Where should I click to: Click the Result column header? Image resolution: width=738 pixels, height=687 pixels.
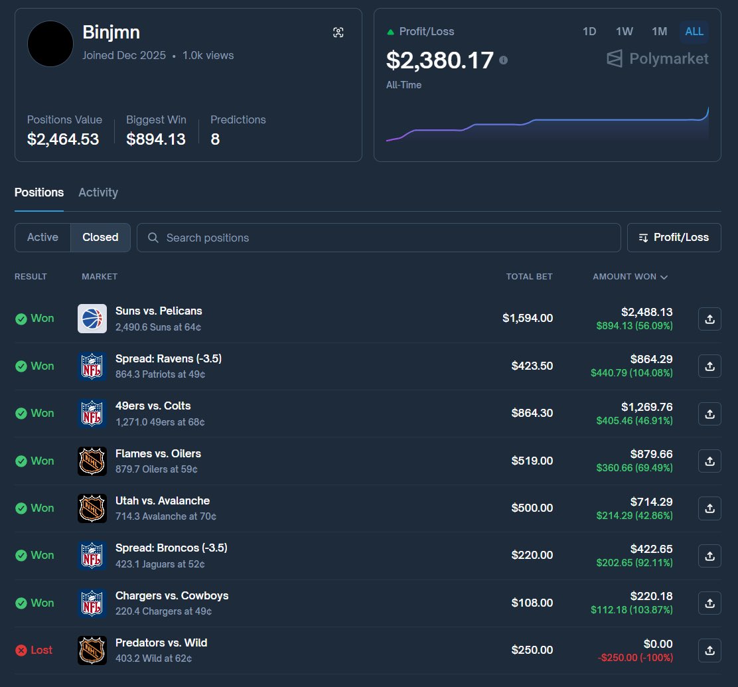point(31,276)
